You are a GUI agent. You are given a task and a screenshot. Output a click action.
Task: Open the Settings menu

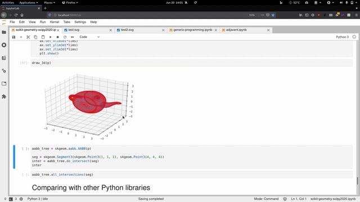click(x=80, y=22)
